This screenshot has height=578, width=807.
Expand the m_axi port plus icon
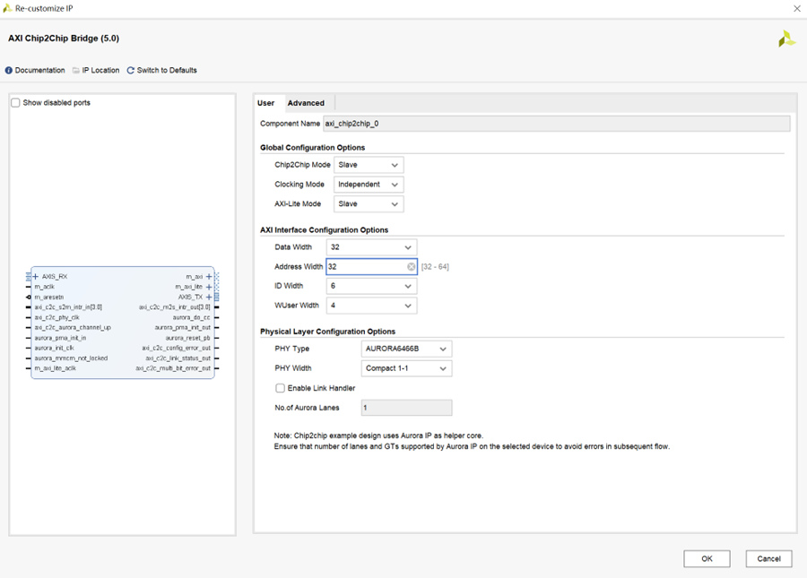point(209,277)
